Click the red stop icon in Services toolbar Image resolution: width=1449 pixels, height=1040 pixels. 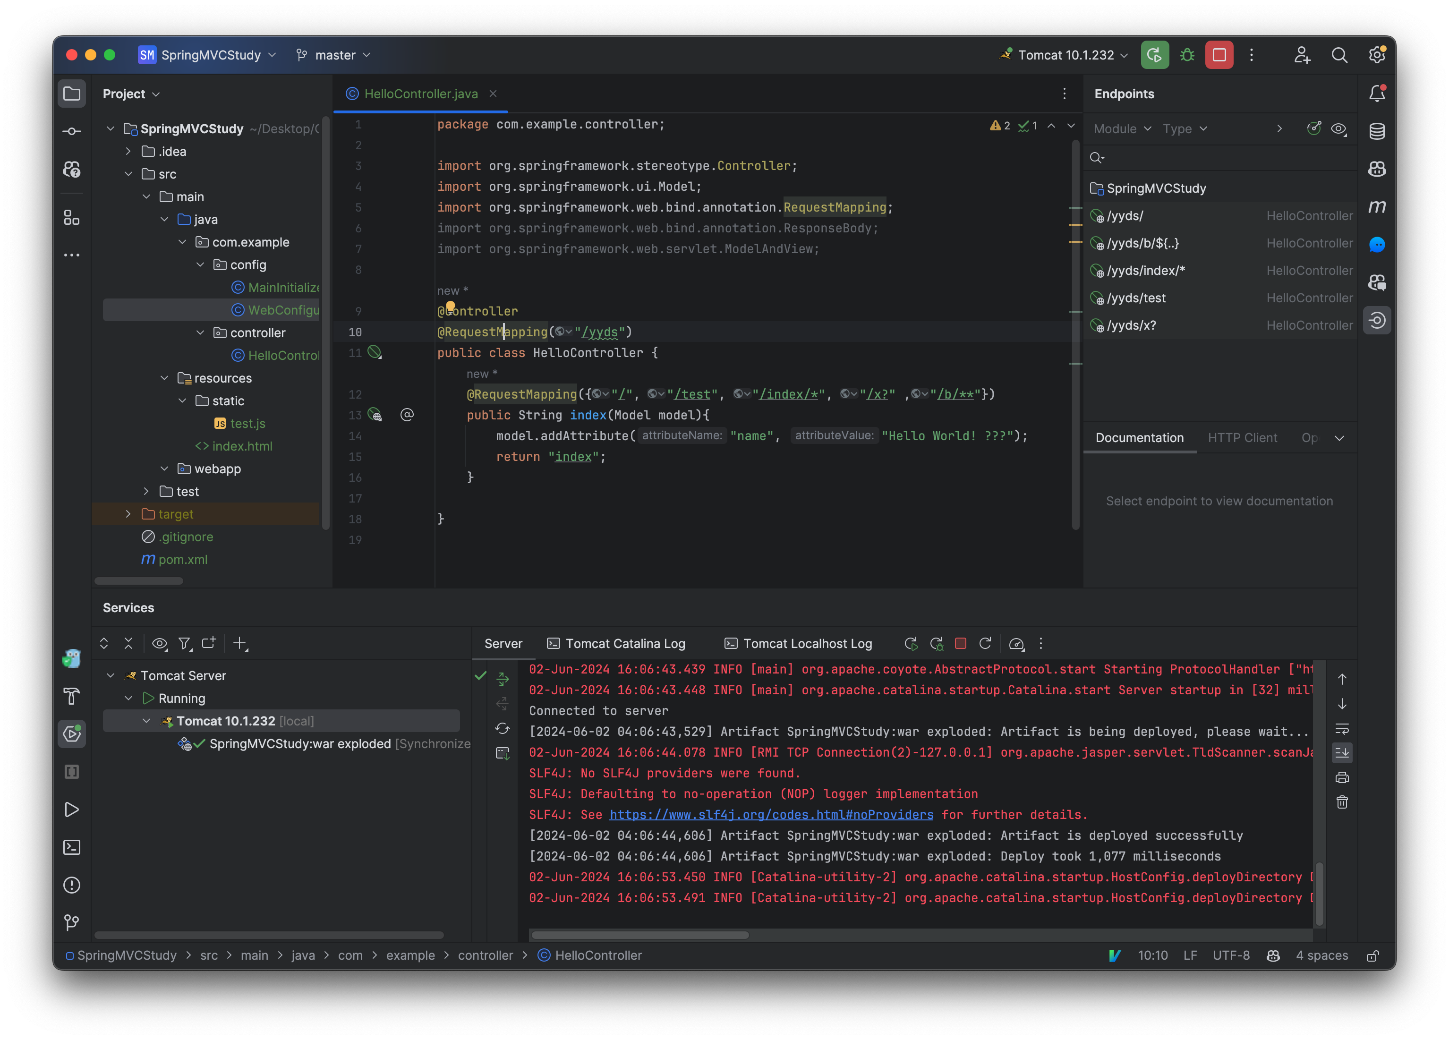point(960,643)
